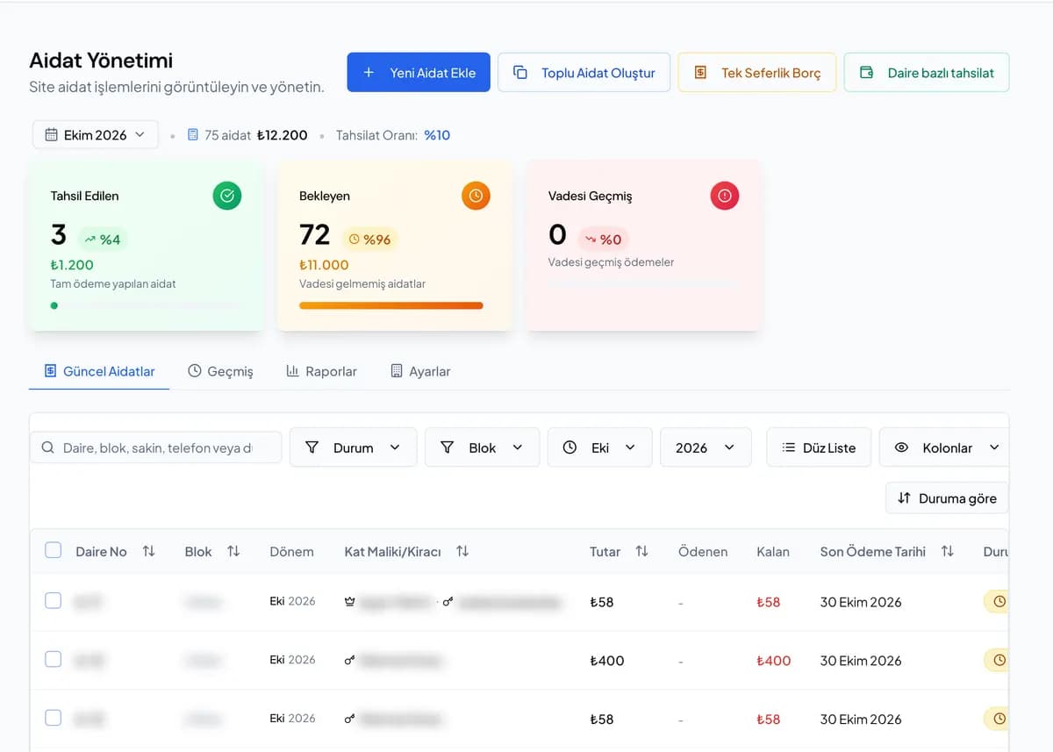Select the Güncel Aidatlar tab

[99, 371]
